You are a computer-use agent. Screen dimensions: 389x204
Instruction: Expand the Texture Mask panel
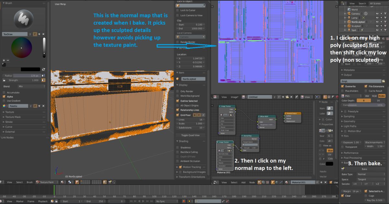coord(13,117)
